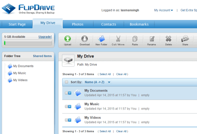Screen dimensions: 197x134
Task: Click the FlipDrive logo
Action: [x=28, y=9]
